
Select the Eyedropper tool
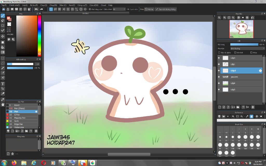pyautogui.click(x=3, y=100)
